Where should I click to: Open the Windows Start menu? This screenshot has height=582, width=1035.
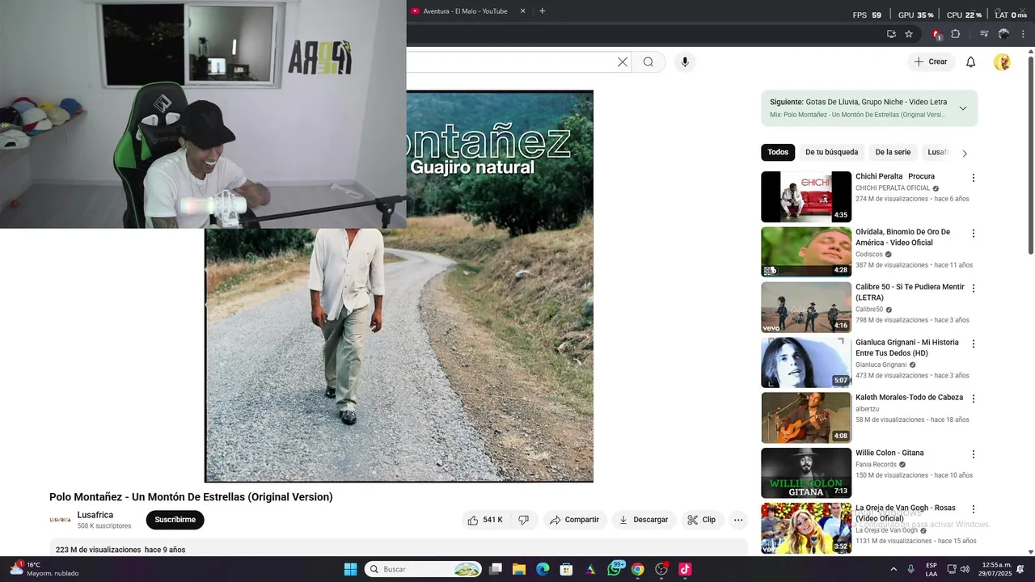click(350, 569)
